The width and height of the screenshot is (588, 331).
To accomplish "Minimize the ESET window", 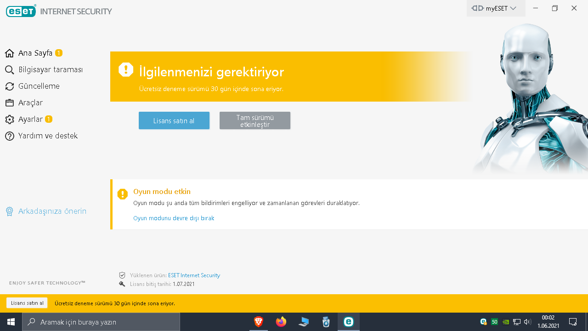I will click(x=536, y=8).
